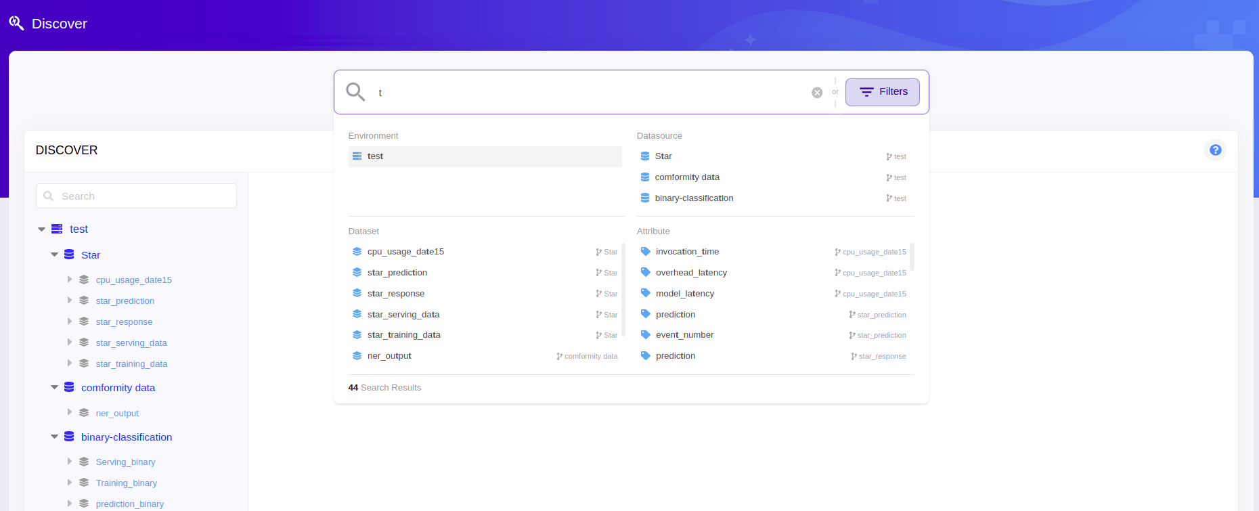
Task: Expand 'star_prediction' in the sidebar tree
Action: (69, 301)
